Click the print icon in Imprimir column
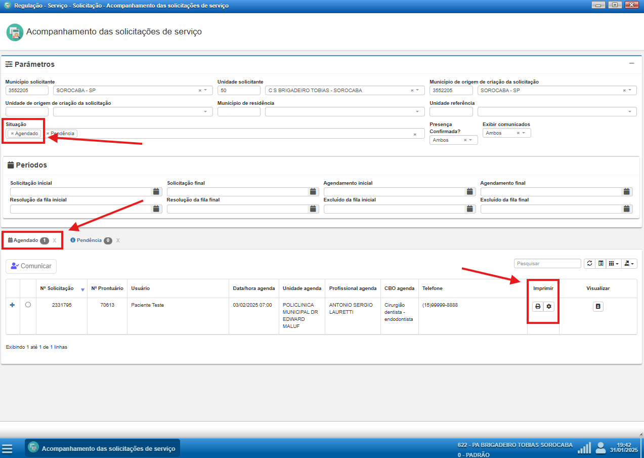Screen dimensions: 644x458 [x=538, y=306]
